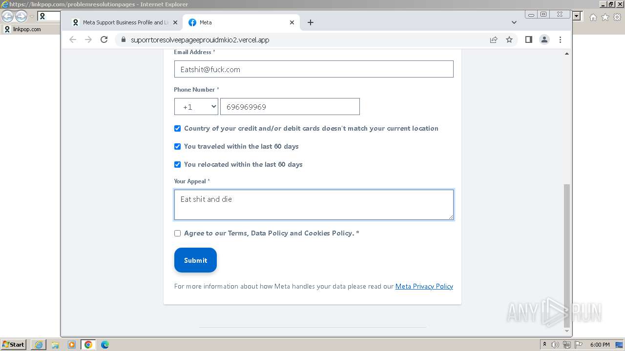625x351 pixels.
Task: Click scrollbar up arrow in Chrome
Action: [566, 54]
